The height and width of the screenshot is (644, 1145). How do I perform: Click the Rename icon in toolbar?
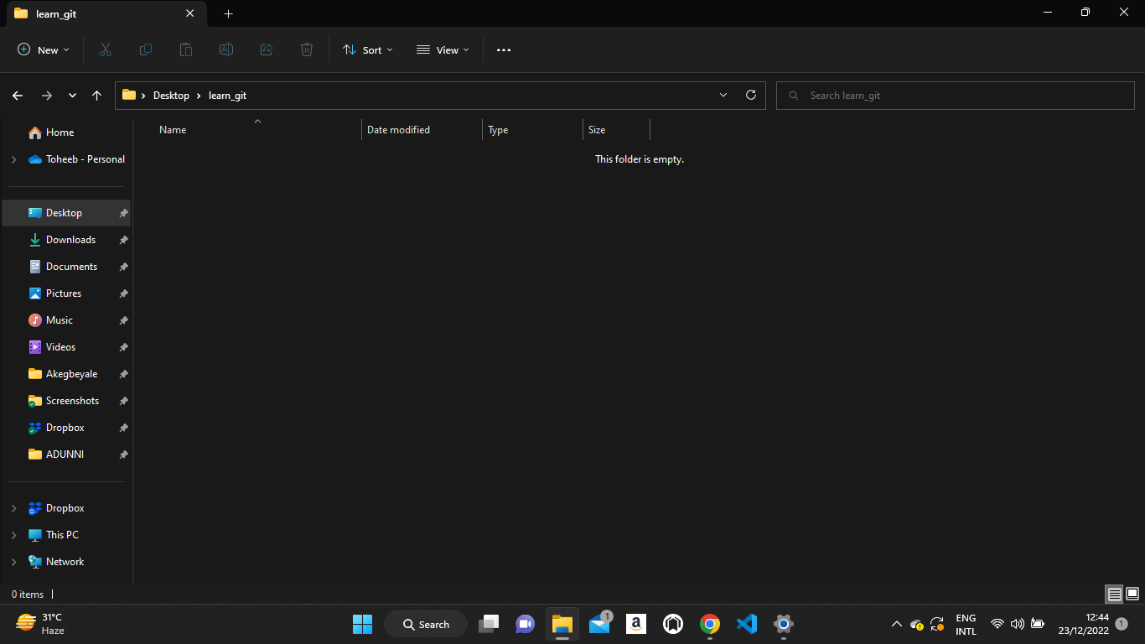[x=226, y=50]
